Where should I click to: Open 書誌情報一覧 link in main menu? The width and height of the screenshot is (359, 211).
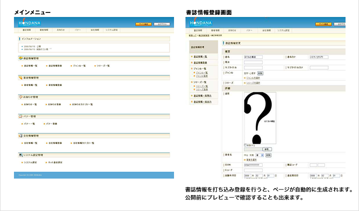coord(31,66)
